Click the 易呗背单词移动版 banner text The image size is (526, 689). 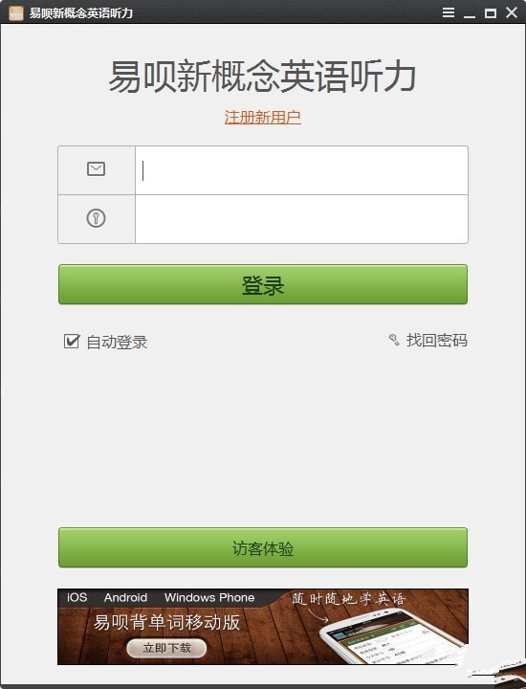point(166,622)
